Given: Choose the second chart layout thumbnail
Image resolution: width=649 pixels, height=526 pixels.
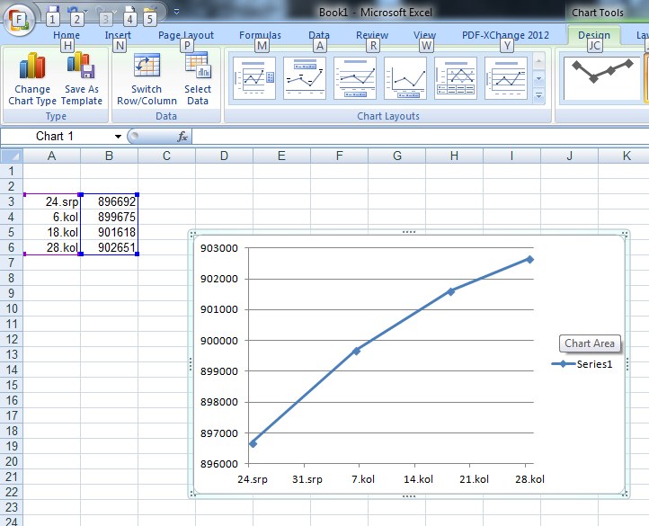Looking at the screenshot, I should click(x=305, y=78).
